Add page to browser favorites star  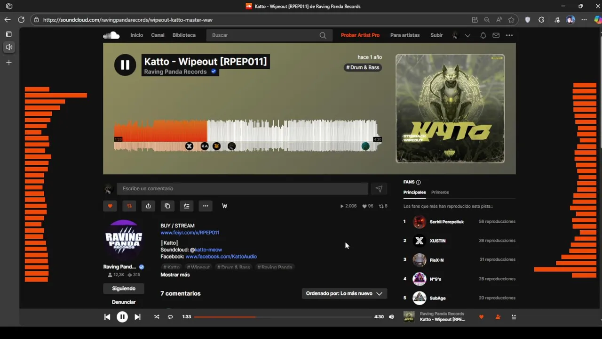point(511,20)
